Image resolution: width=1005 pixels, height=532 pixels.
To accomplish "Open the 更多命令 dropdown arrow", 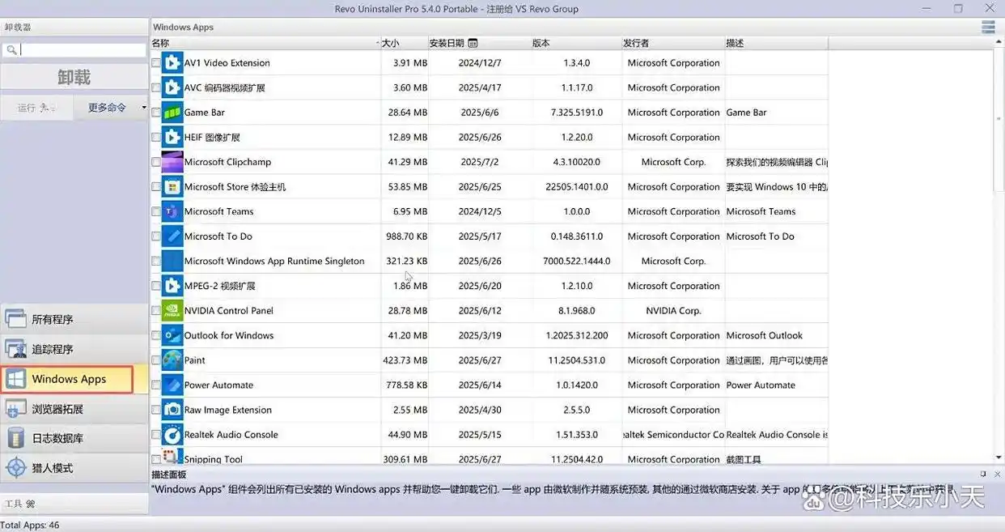I will (143, 108).
